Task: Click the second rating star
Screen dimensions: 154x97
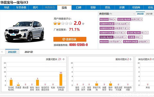Action: [59, 23]
